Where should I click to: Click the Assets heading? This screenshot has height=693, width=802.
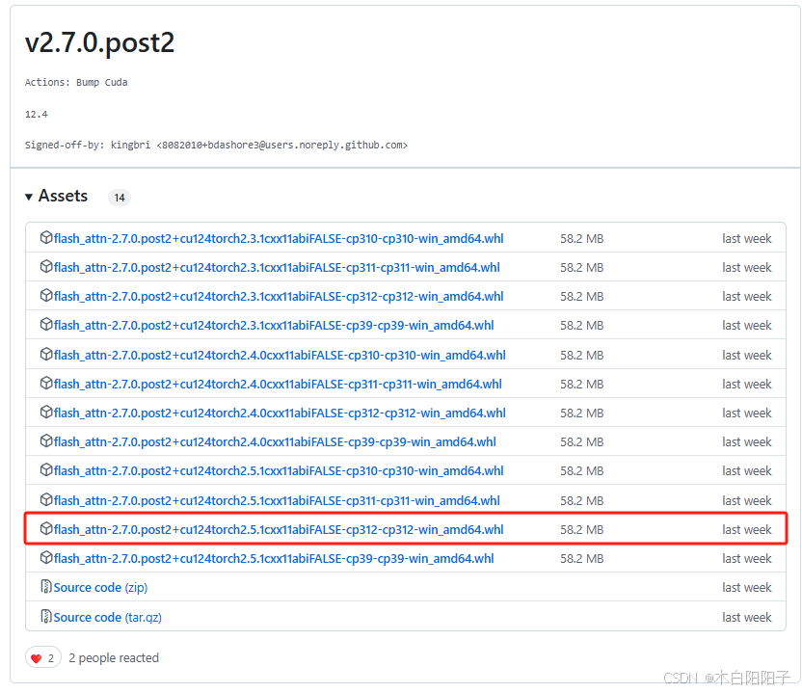tap(63, 196)
